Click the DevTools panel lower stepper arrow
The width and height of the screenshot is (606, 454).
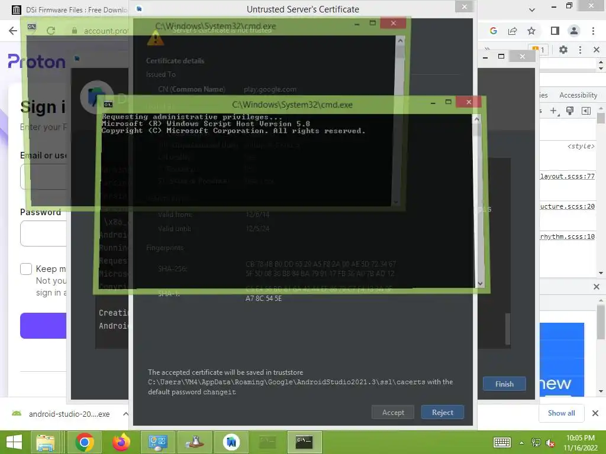pyautogui.click(x=601, y=69)
